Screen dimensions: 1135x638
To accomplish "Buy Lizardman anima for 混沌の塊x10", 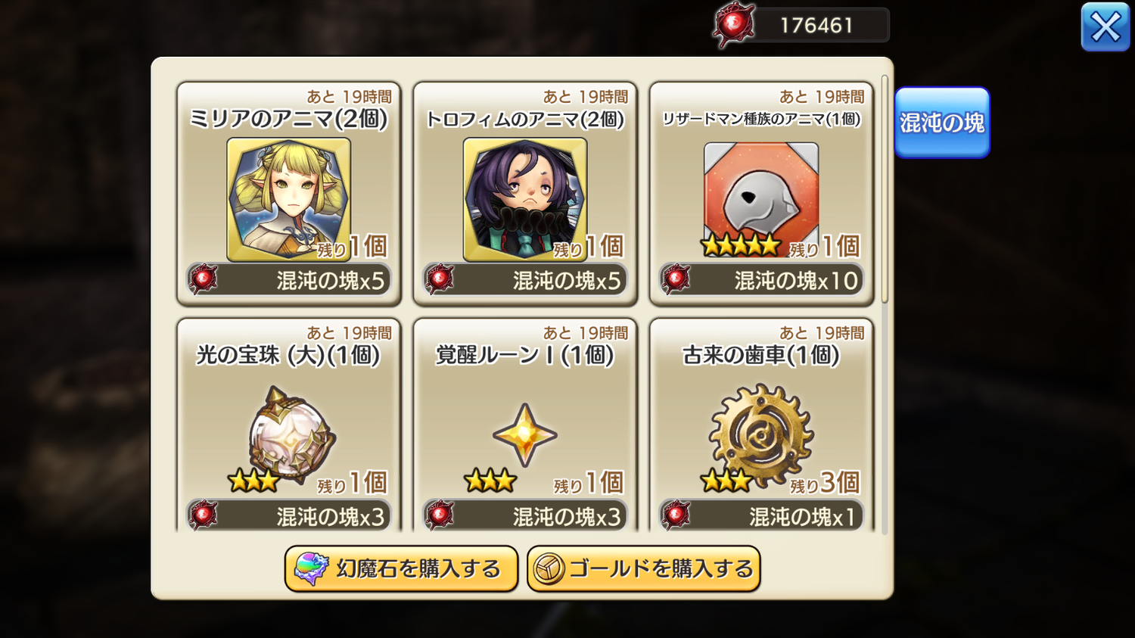I will [x=761, y=280].
